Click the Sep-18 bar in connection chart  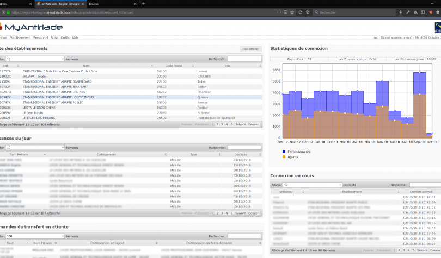coord(420,105)
